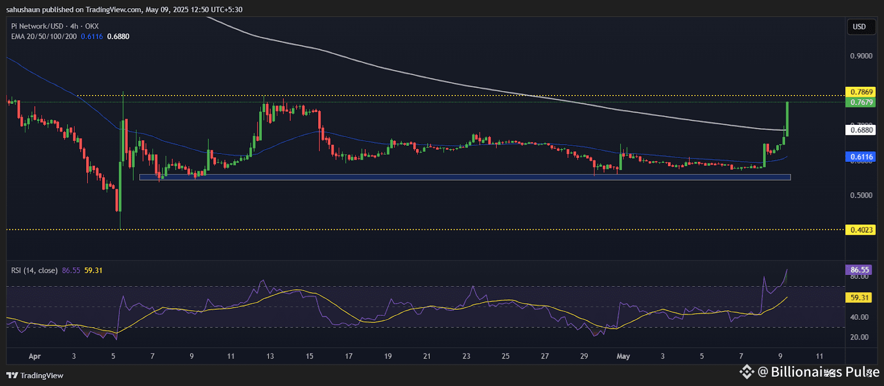Screen dimensions: 884x386
Task: Click the Apr label on time axis
Action: tap(34, 356)
